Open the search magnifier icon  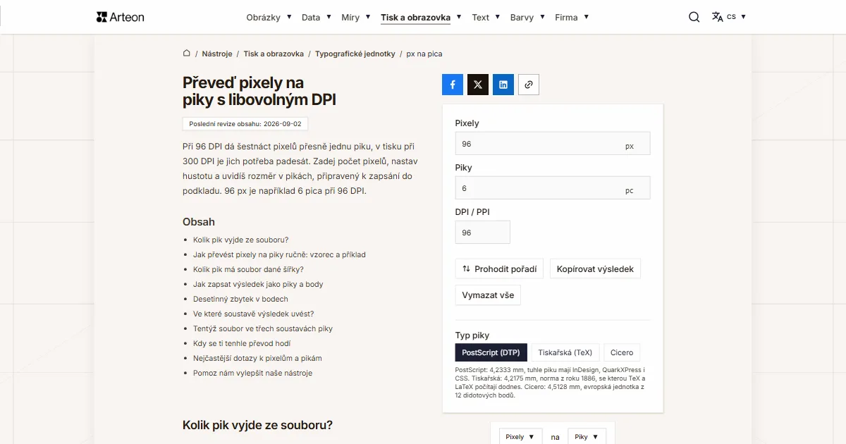click(x=694, y=17)
